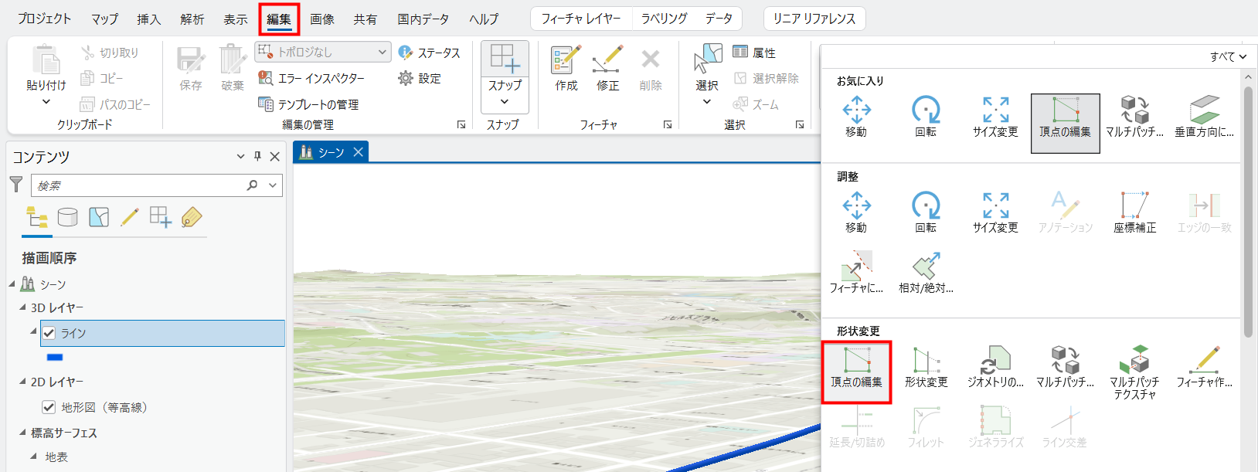1258x472 pixels.
Task: Click the 属性 attributes button
Action: tap(754, 53)
